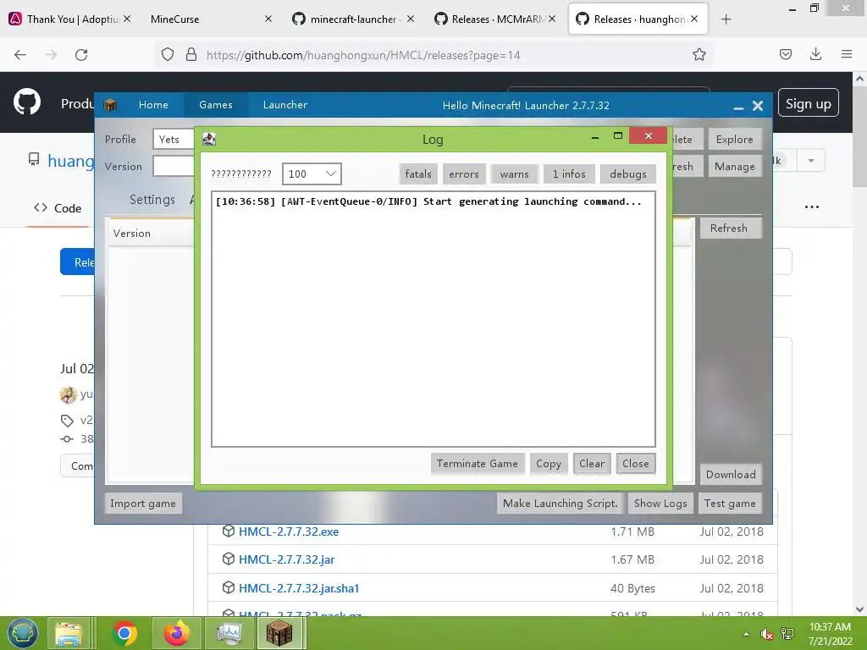Click the three-dots menu on GitHub page
Screen dimensions: 867x650
click(812, 207)
